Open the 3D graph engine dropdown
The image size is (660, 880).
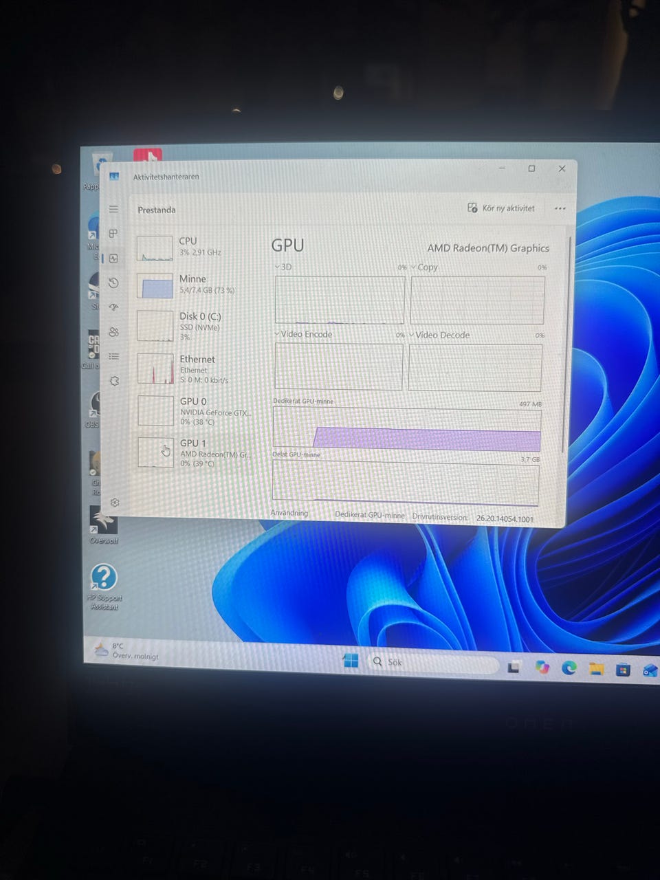coord(284,267)
